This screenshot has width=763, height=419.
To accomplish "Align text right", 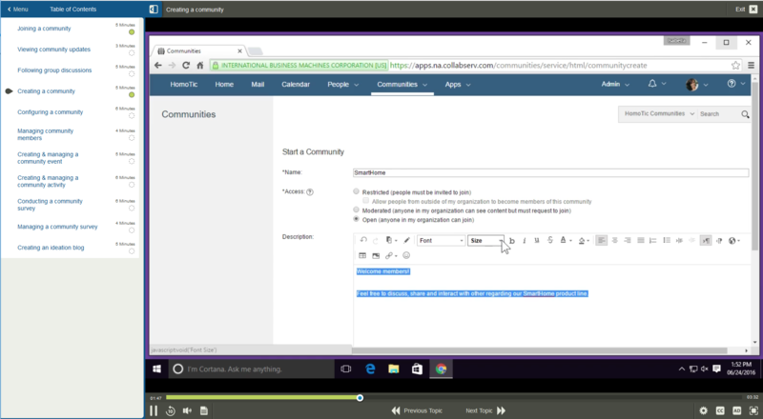I will point(628,241).
